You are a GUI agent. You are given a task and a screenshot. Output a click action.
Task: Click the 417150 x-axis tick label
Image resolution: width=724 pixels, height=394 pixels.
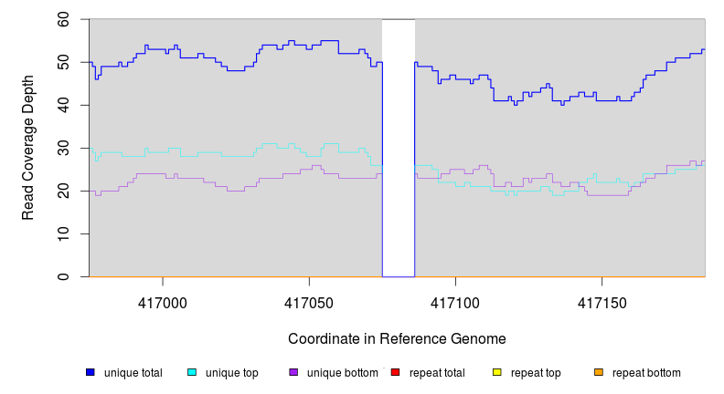pyautogui.click(x=602, y=301)
